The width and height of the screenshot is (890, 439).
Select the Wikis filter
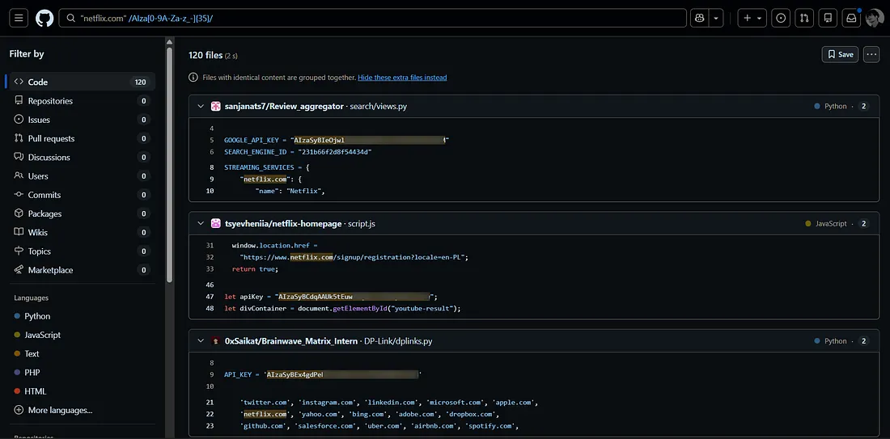82,233
